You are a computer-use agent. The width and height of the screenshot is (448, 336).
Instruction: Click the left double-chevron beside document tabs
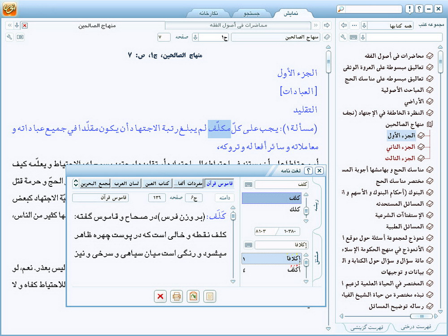click(x=9, y=26)
